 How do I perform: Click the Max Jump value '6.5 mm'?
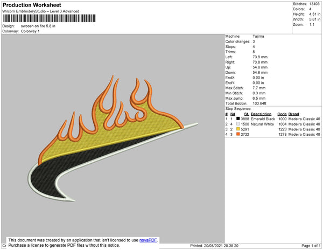259,98
